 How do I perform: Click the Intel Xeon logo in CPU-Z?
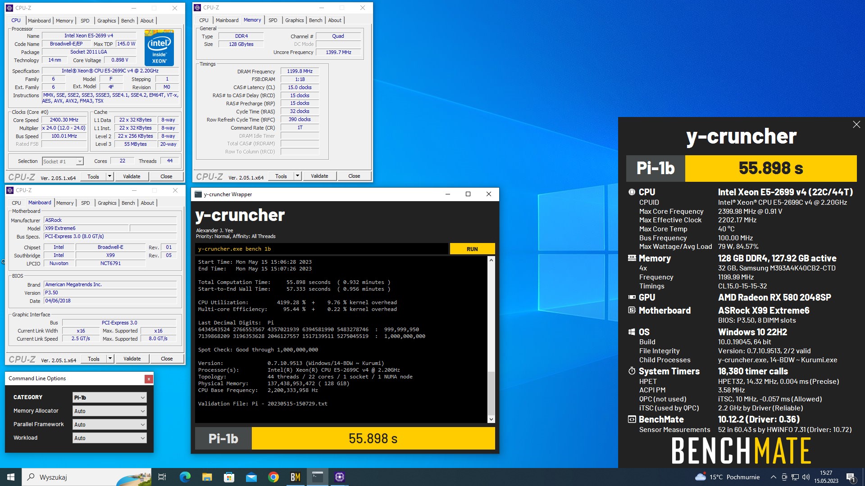[x=159, y=48]
